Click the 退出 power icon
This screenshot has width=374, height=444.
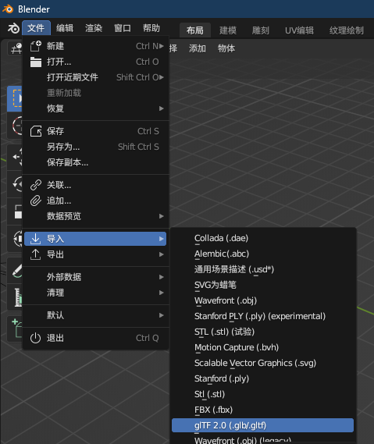click(x=35, y=338)
